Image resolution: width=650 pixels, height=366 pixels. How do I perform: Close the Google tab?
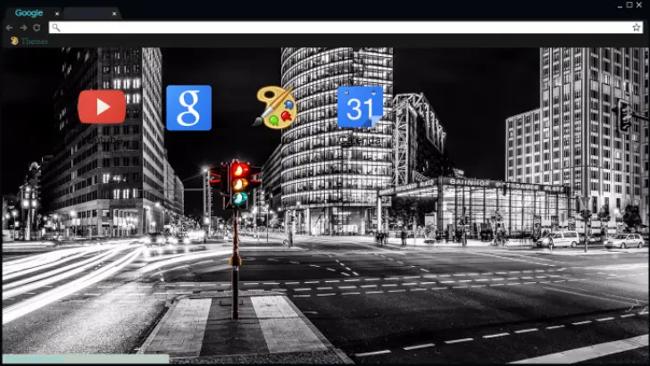57,13
